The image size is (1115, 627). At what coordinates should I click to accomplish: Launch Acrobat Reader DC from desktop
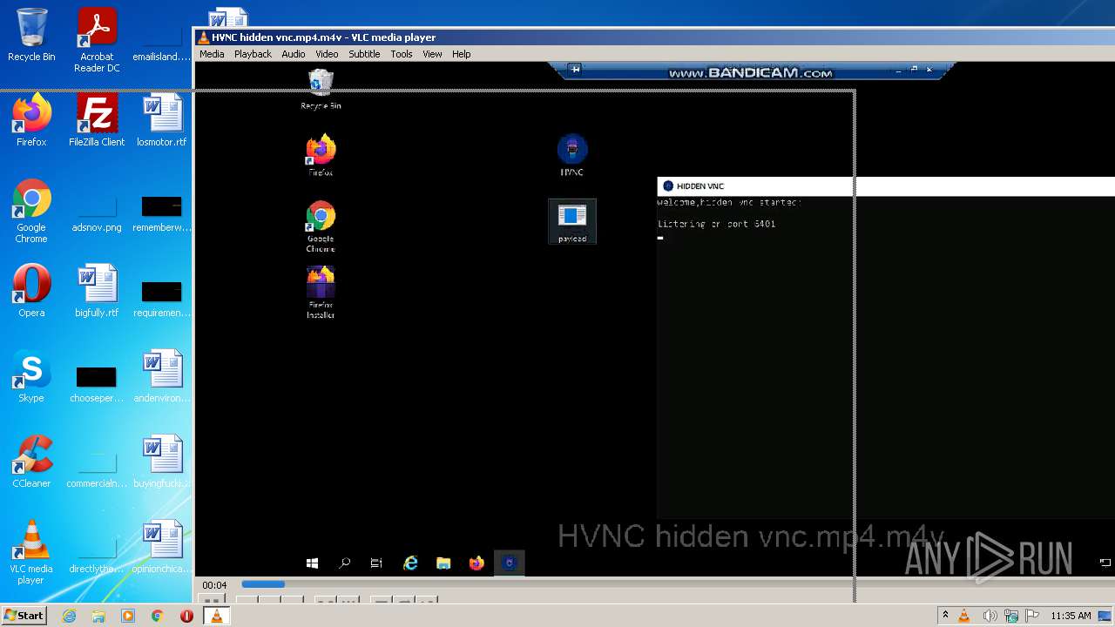click(97, 39)
